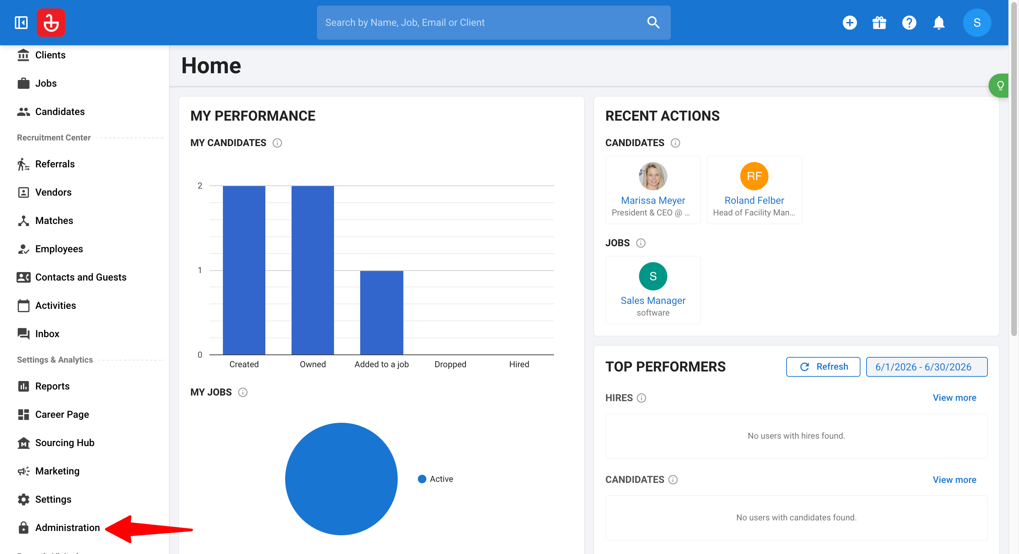Open Marissa Meyer candidate profile link
The width and height of the screenshot is (1019, 554).
click(x=653, y=201)
